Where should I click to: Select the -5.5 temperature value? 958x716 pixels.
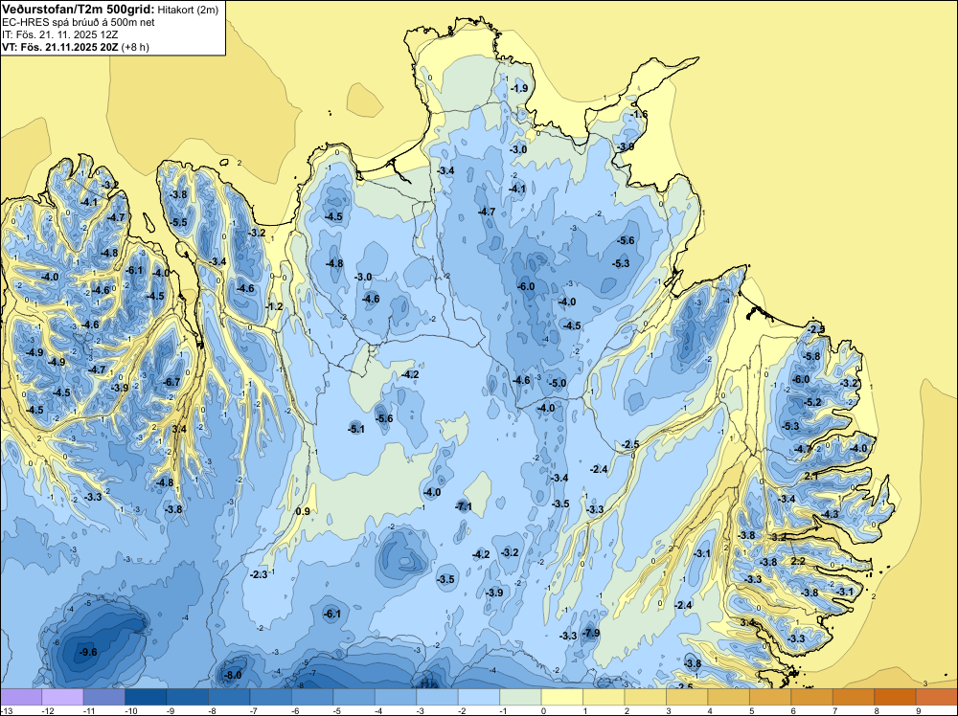point(179,223)
